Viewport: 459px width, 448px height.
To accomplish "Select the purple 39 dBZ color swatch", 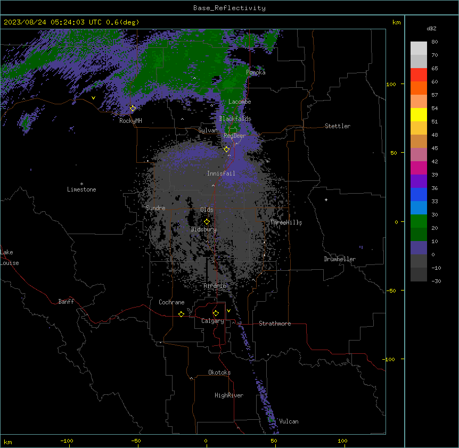I will pyautogui.click(x=419, y=181).
